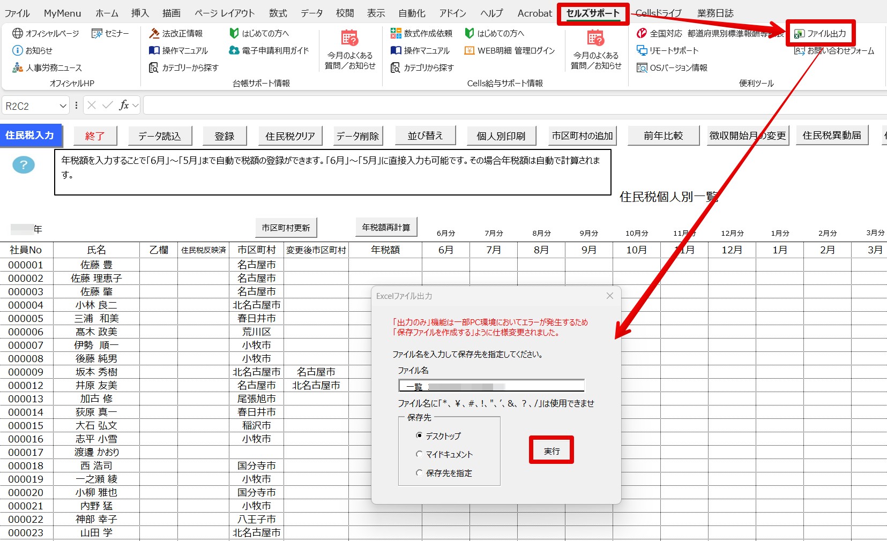Switch to the ページ レイアウト tab
The image size is (887, 541).
[225, 13]
